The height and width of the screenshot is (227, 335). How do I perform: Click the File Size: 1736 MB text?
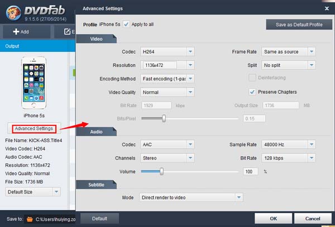tap(24, 182)
